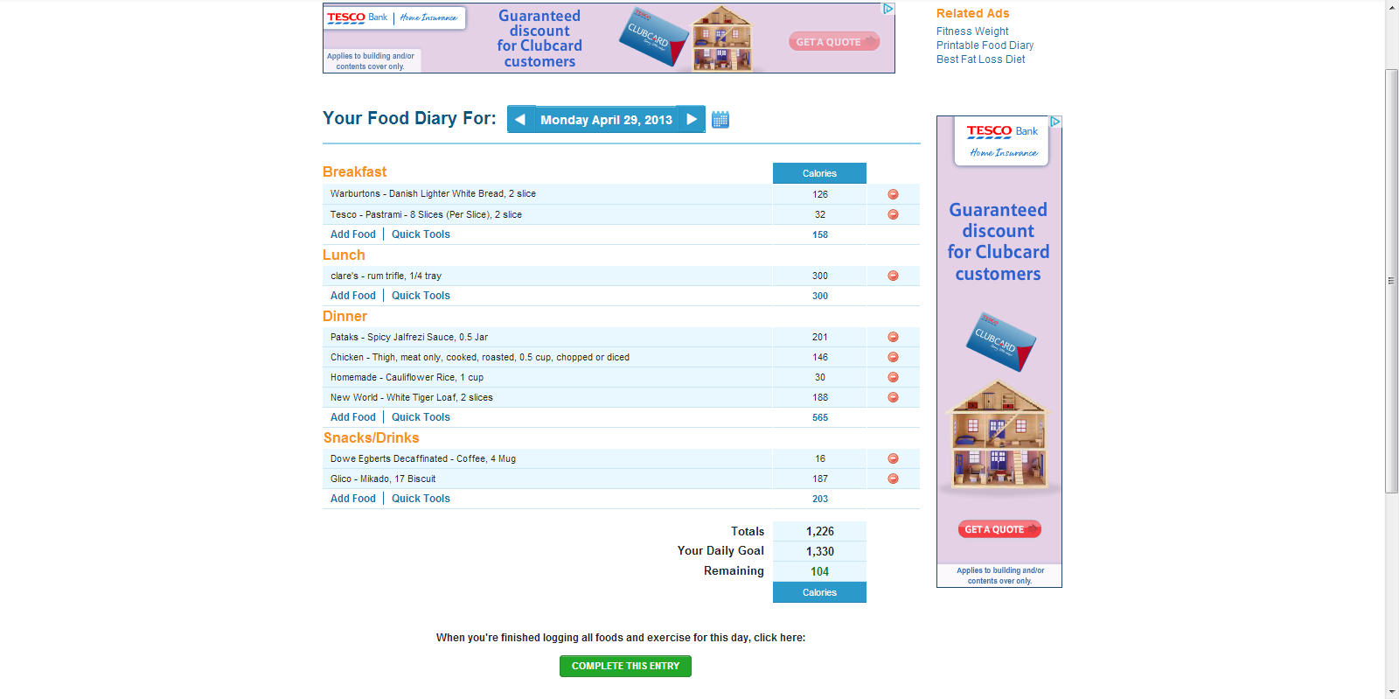The image size is (1399, 699).
Task: Remove Homemade Cauliflower Rice entry
Action: click(x=893, y=377)
